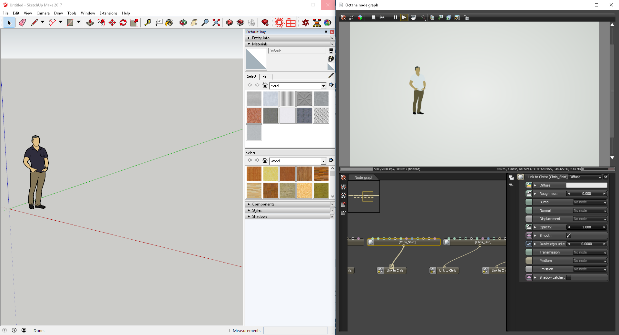Click the white Diffuse color swatch
The height and width of the screenshot is (335, 619).
[586, 185]
